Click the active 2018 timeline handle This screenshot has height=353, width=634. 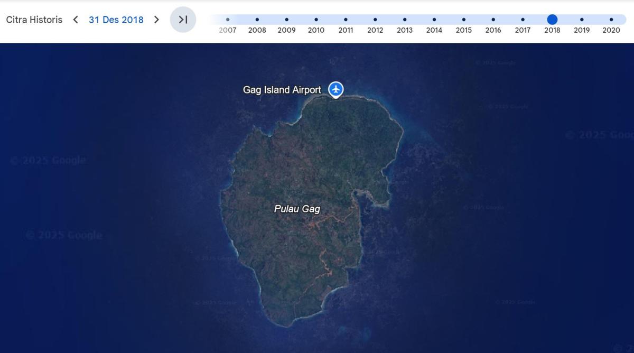tap(552, 20)
